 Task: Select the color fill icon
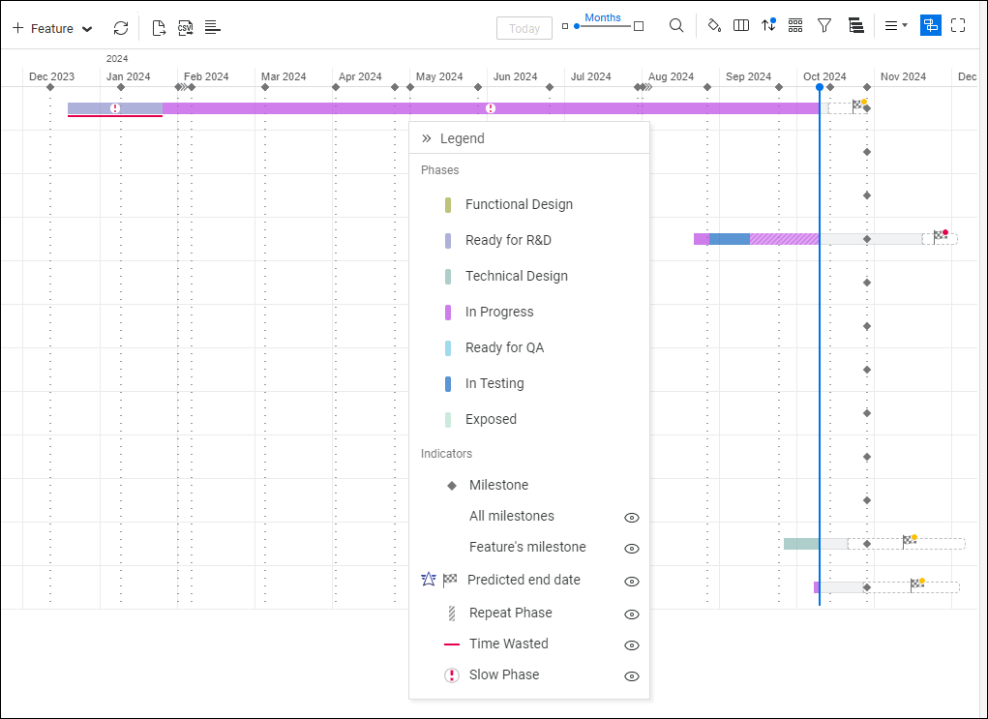pos(713,26)
